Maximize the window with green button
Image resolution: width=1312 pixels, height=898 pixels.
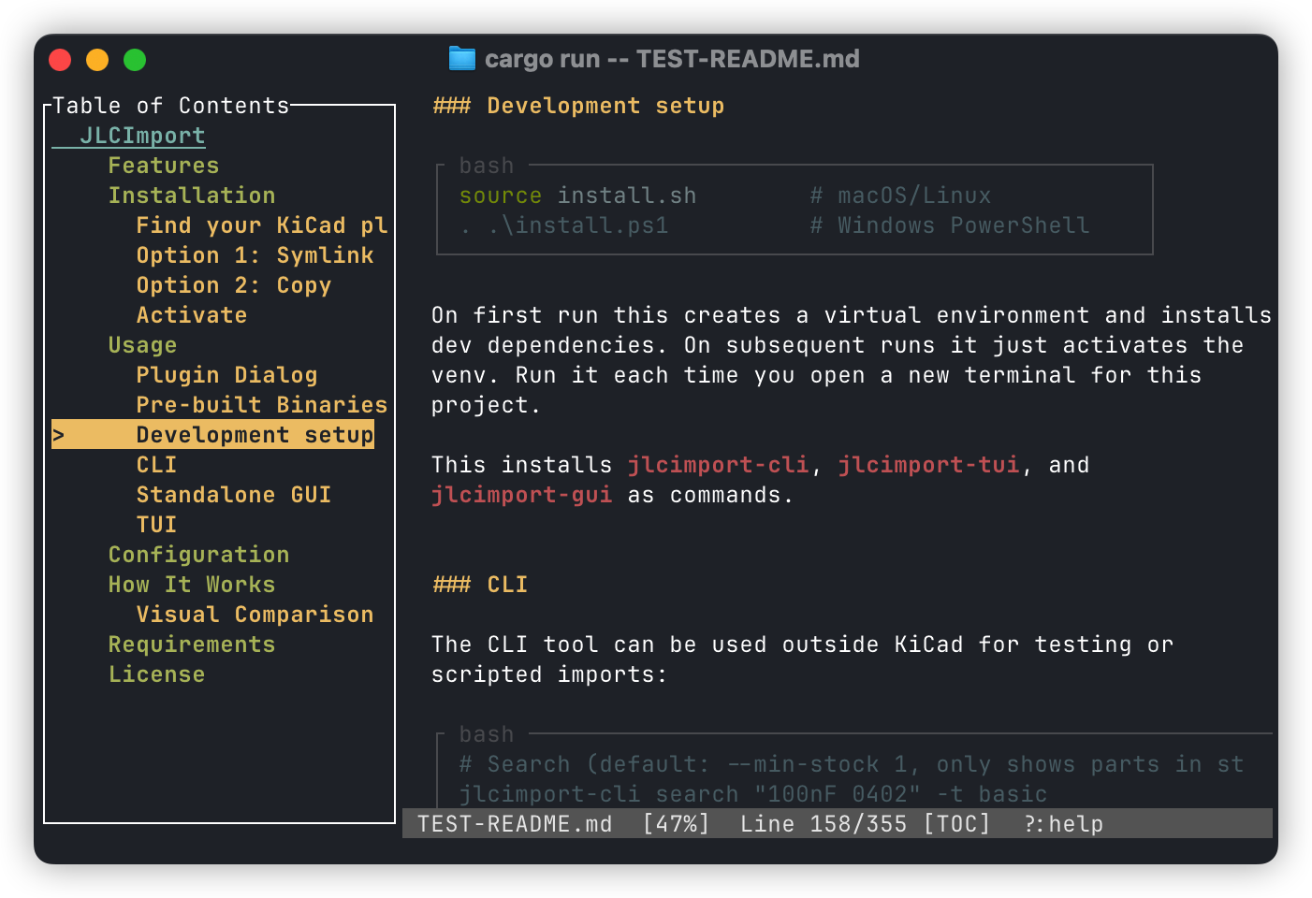pyautogui.click(x=135, y=60)
